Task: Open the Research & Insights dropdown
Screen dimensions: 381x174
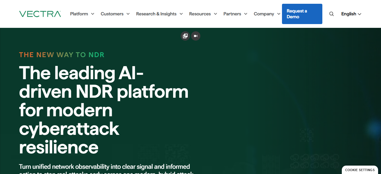Action: (x=156, y=14)
